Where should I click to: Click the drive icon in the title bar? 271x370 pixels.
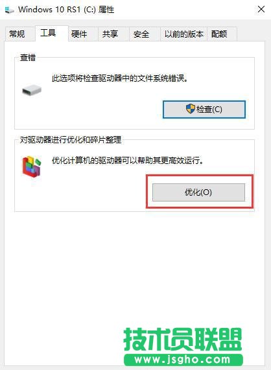(10, 10)
